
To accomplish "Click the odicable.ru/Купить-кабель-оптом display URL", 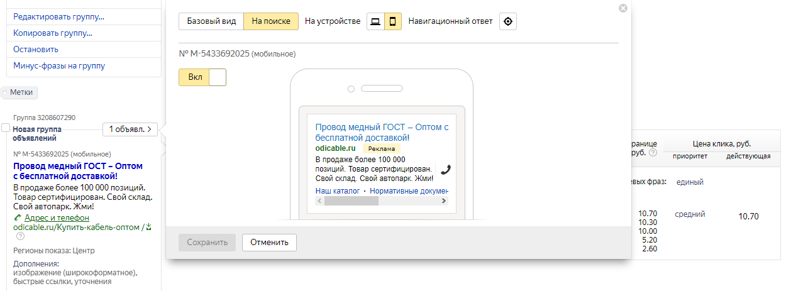I will (x=77, y=227).
